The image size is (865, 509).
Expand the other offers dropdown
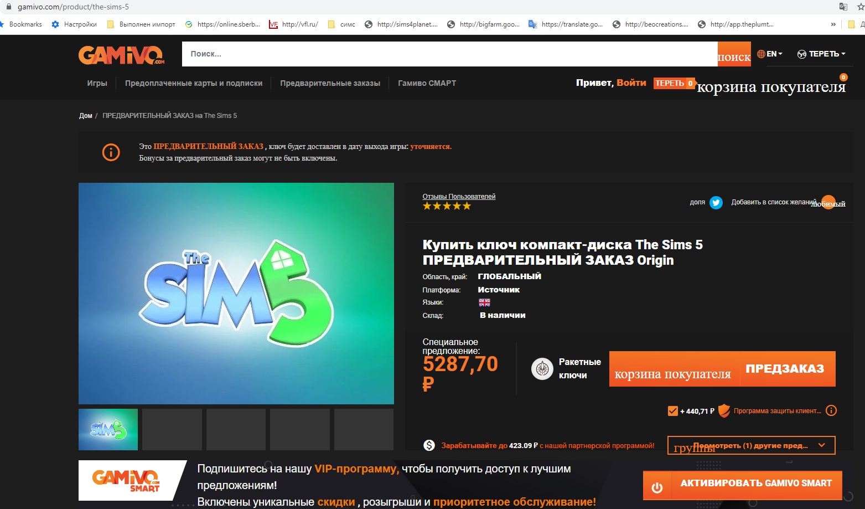coord(752,445)
